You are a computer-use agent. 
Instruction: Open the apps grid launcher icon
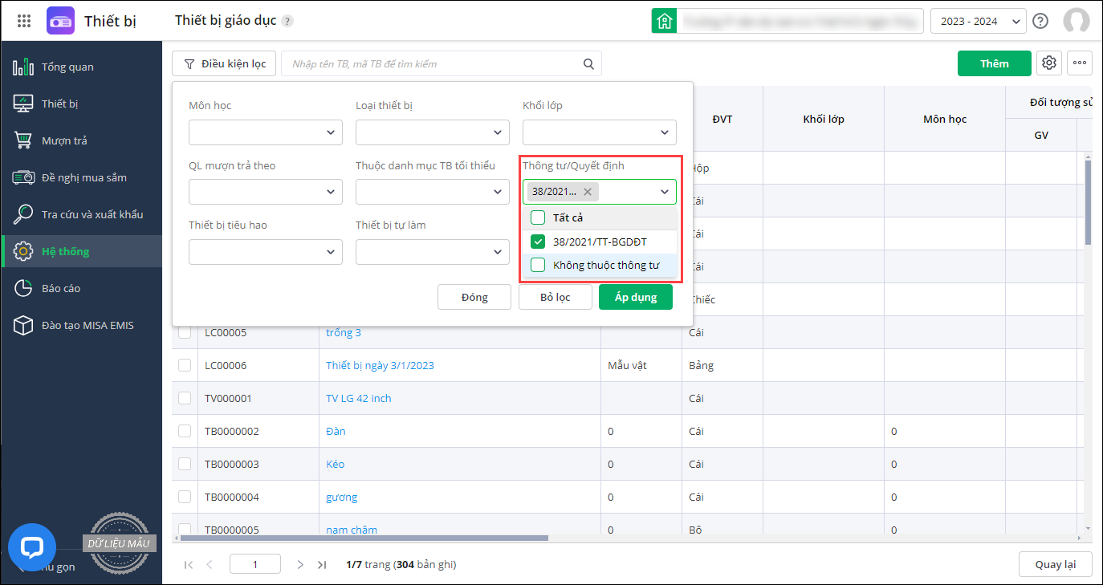tap(24, 21)
